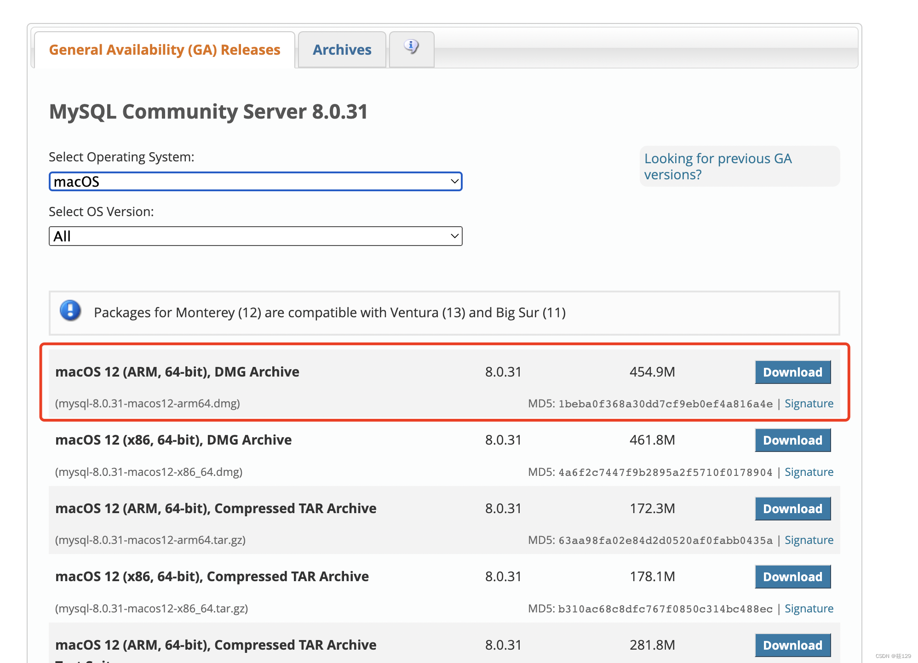Click the 'MySQL Community Server 8.0.31' heading
The width and height of the screenshot is (918, 663).
pos(208,112)
